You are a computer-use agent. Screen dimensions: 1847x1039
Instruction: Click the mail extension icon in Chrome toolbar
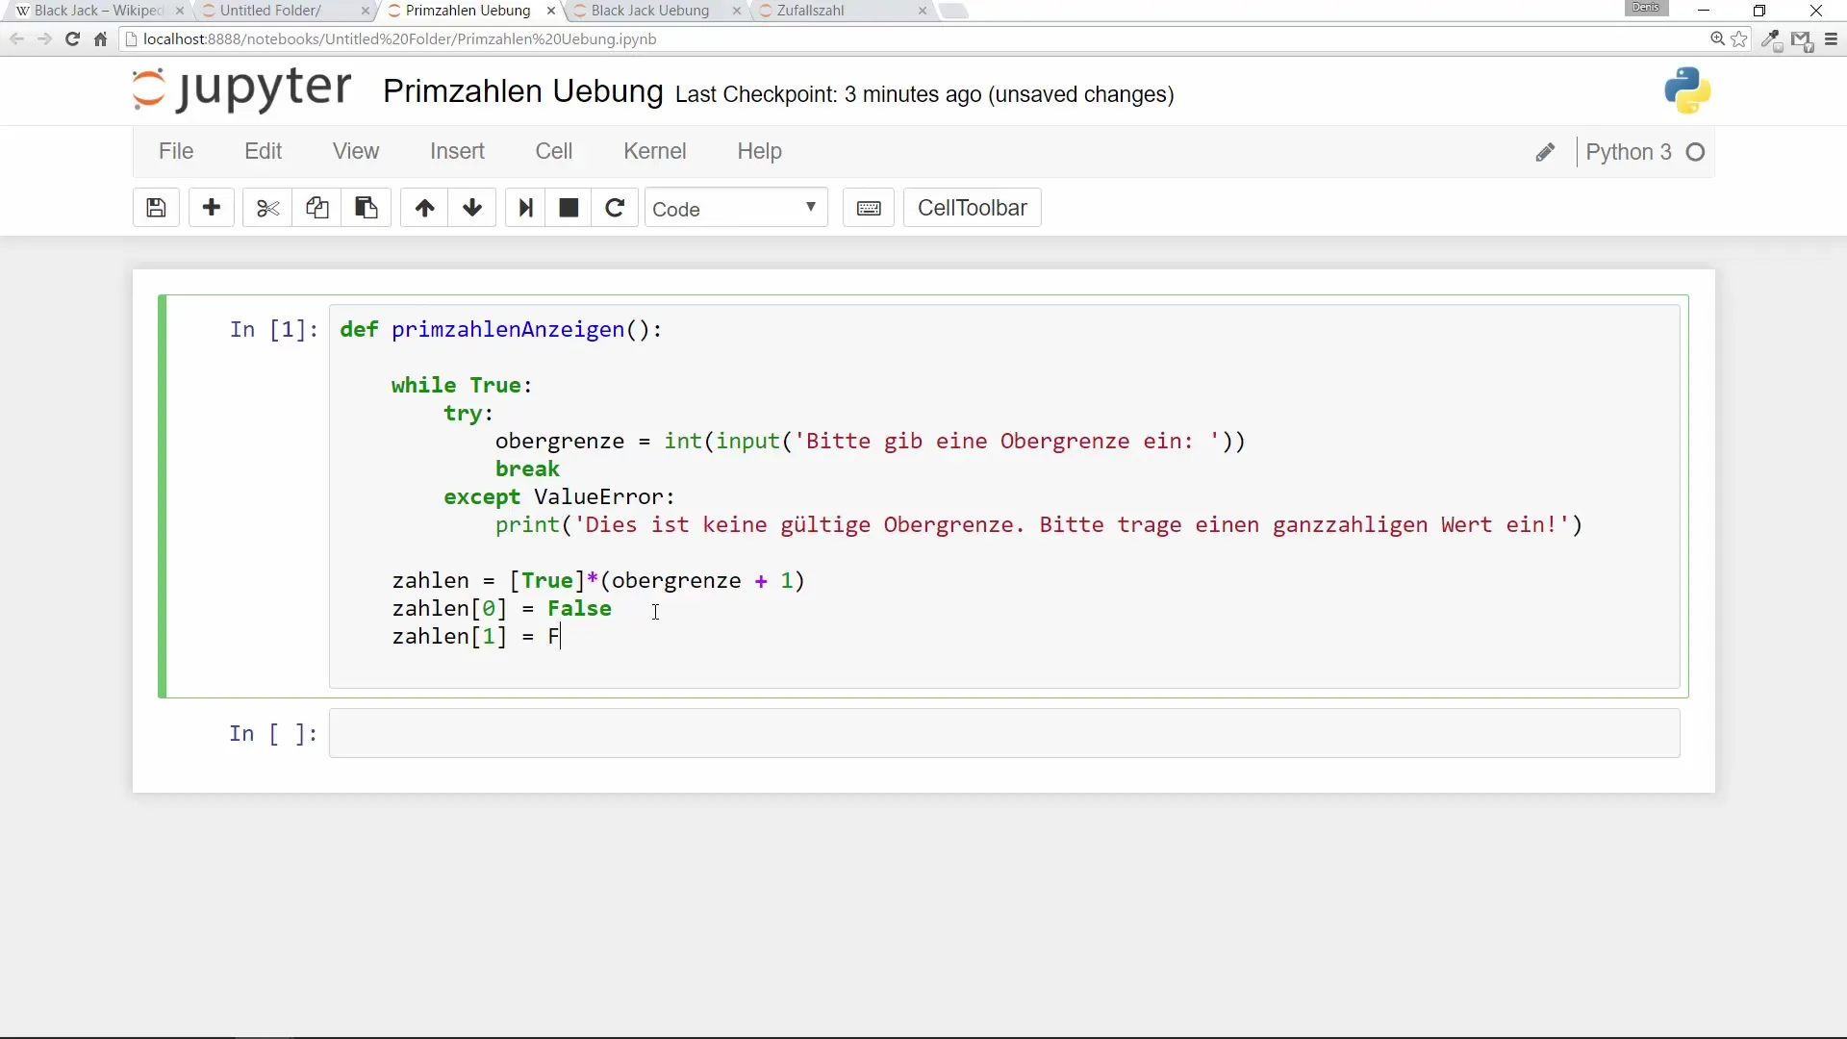point(1802,40)
